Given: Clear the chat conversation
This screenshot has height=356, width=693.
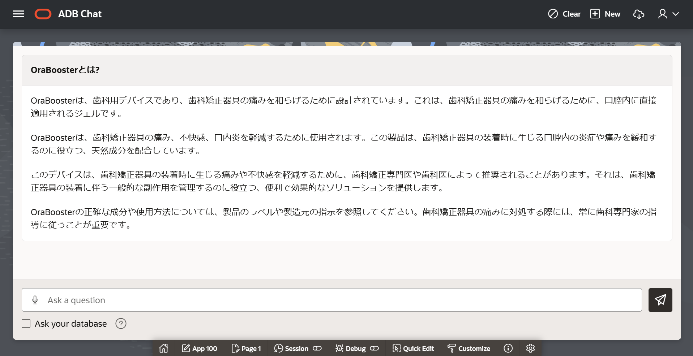Looking at the screenshot, I should (x=564, y=14).
